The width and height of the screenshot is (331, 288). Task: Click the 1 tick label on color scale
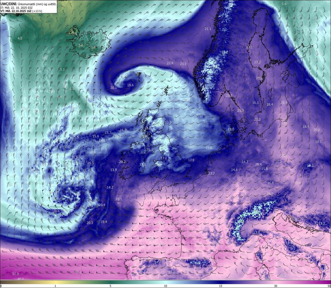(55, 286)
